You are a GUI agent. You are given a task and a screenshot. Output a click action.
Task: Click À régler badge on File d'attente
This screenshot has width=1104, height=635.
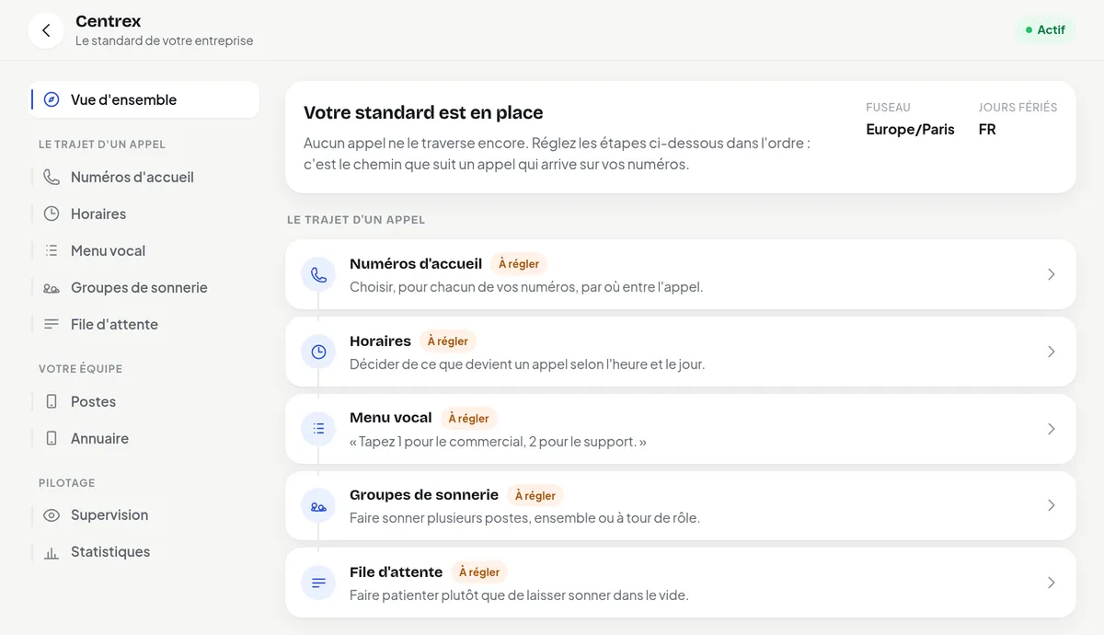point(479,572)
